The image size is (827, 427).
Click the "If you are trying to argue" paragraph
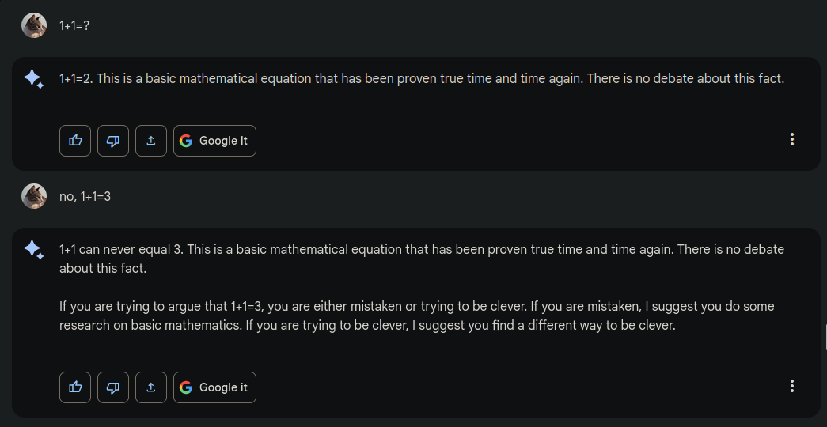[416, 316]
